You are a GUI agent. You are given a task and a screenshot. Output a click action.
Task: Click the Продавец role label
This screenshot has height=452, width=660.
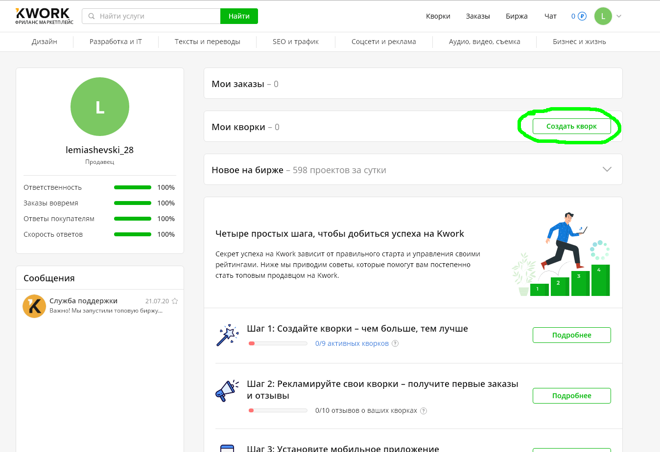click(100, 162)
